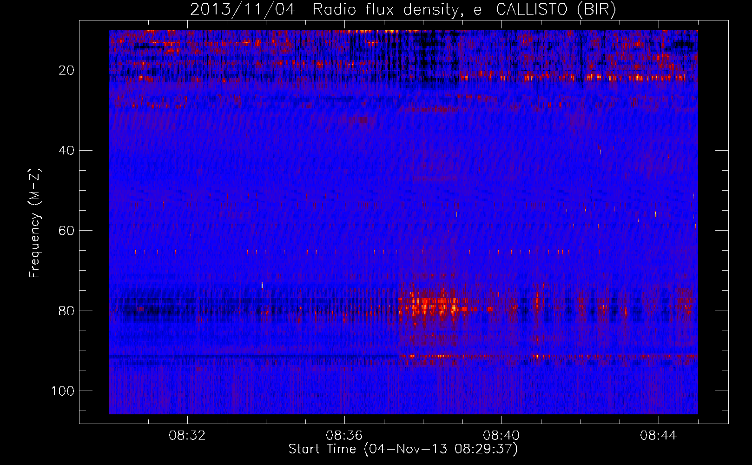Click the frequency tick label 40
The image size is (752, 465).
pos(67,151)
